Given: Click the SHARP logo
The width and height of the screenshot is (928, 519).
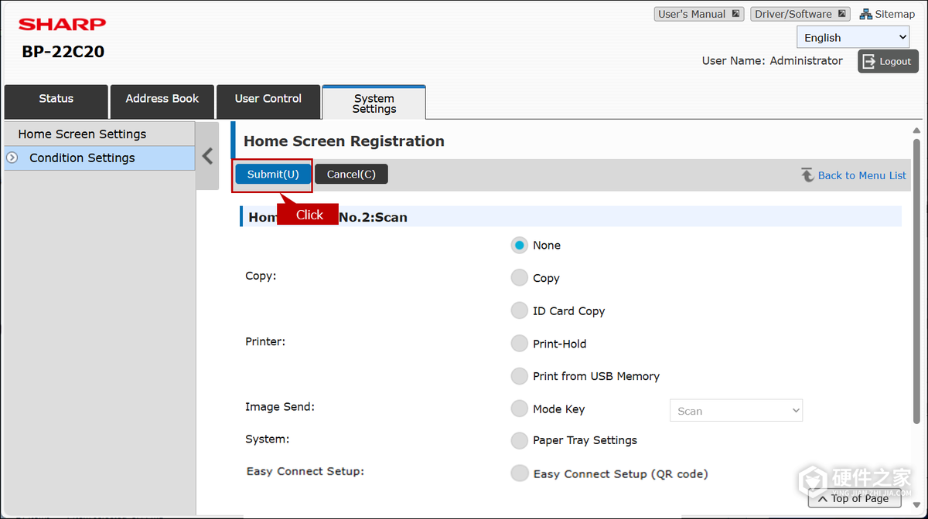Looking at the screenshot, I should (x=63, y=24).
